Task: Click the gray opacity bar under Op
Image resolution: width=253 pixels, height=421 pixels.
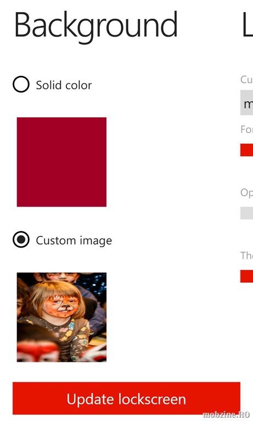Action: (x=246, y=213)
